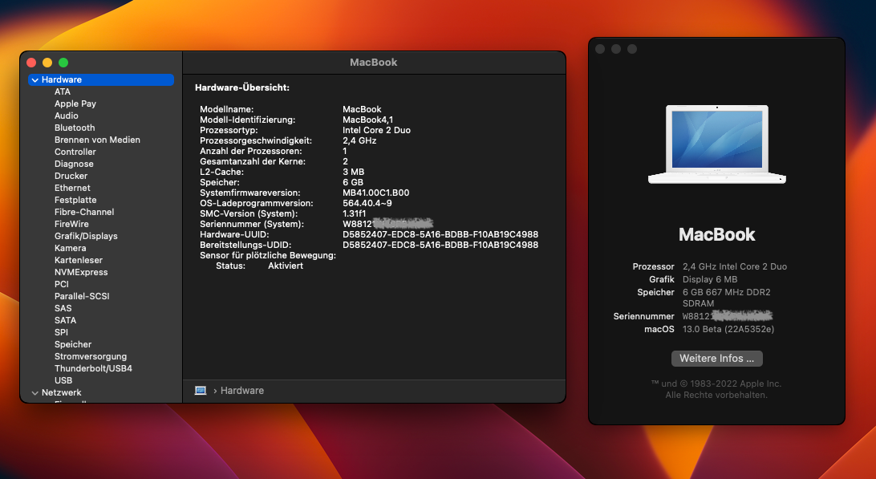Screen dimensions: 876x479
Task: Click the Hardware-Übersicht heading
Action: click(242, 87)
